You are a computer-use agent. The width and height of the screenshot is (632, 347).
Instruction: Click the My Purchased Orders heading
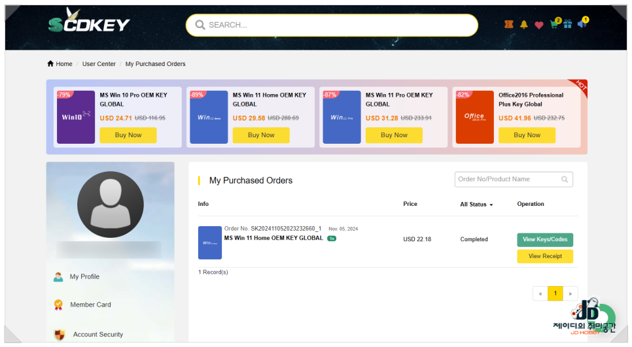tap(251, 180)
